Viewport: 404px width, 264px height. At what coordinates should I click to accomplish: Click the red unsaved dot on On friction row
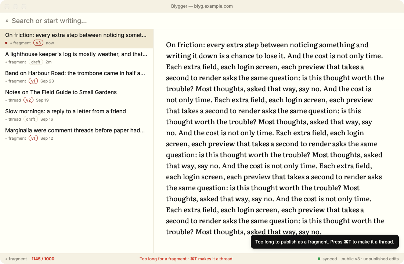6,43
